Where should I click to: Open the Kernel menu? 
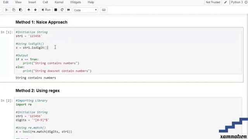[x=59, y=2]
